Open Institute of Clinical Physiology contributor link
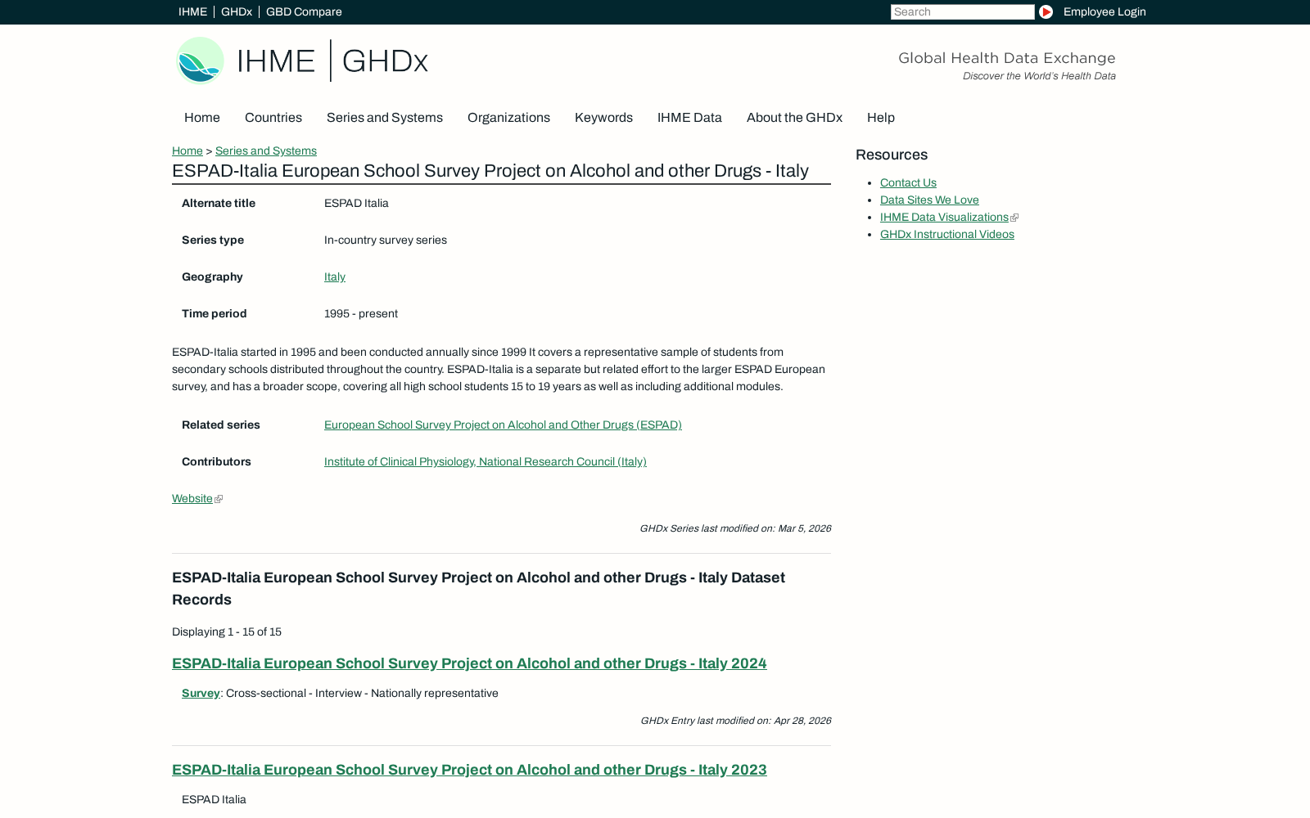This screenshot has height=818, width=1310. click(486, 461)
